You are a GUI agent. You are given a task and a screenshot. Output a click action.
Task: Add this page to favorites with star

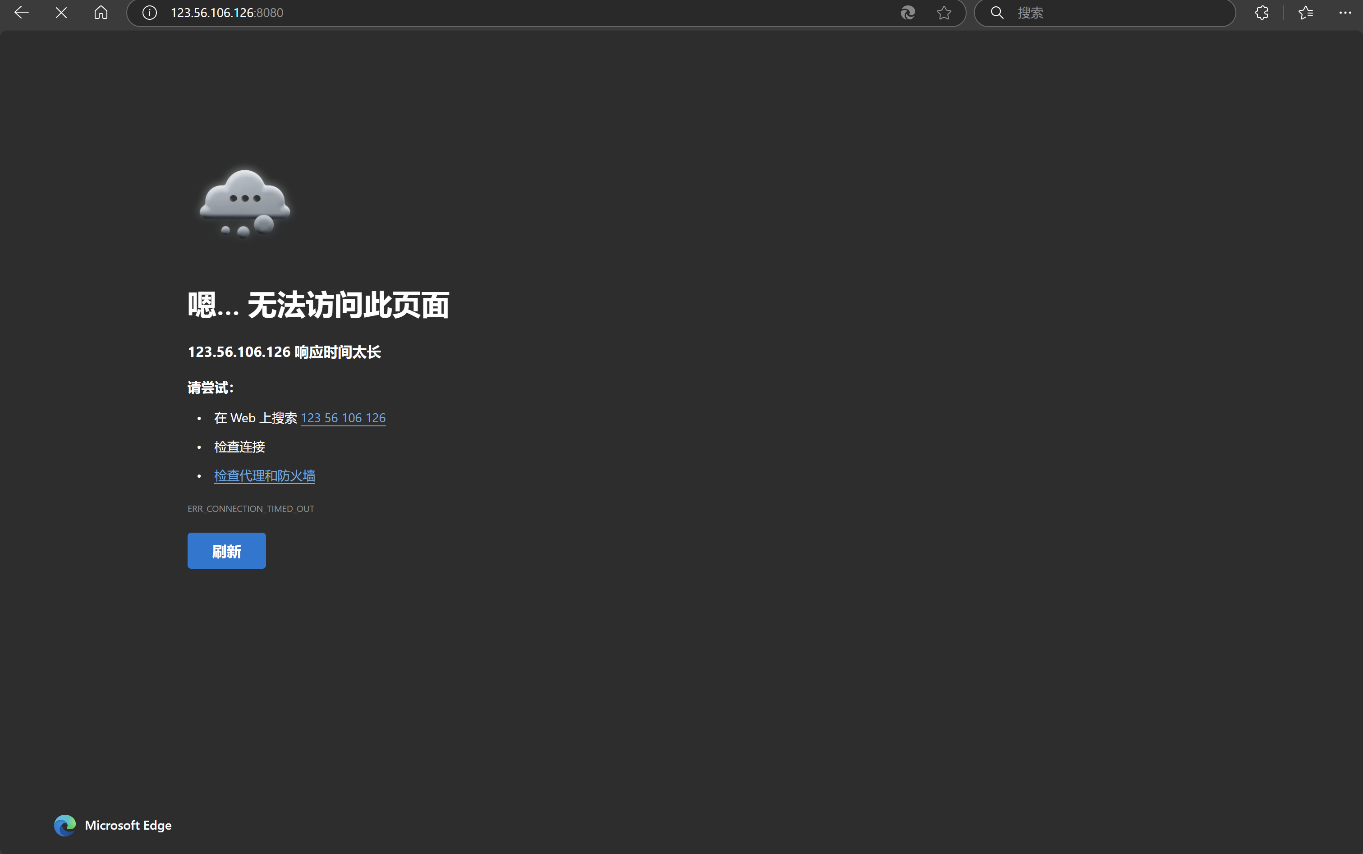(x=944, y=13)
